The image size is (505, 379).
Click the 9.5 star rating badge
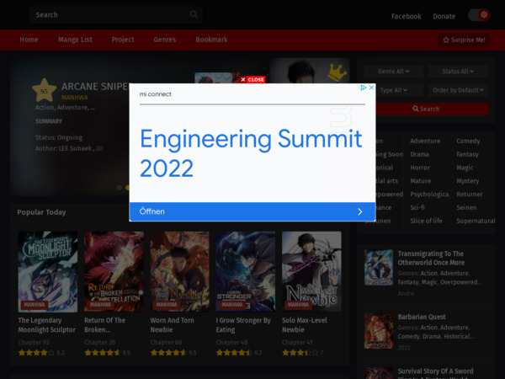(x=44, y=91)
